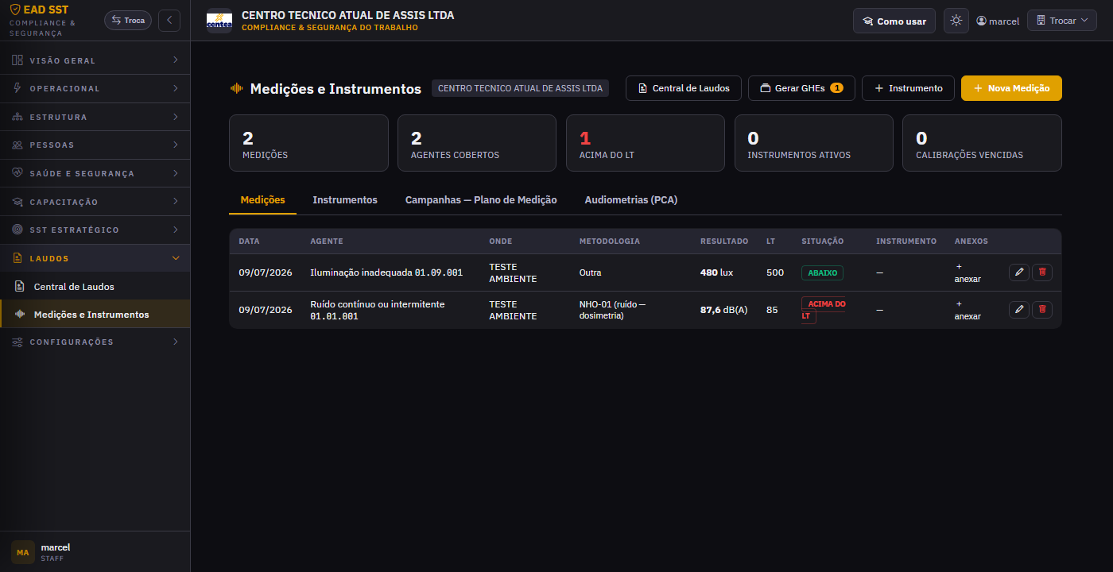Viewport: 1113px width, 572px height.
Task: Add a new Instrumento
Action: [908, 88]
